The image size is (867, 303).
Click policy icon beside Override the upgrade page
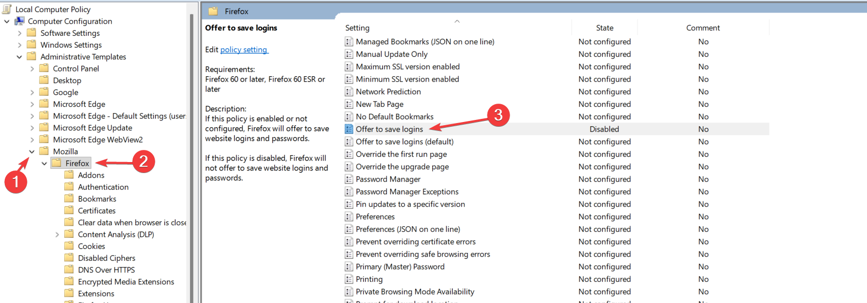[349, 167]
